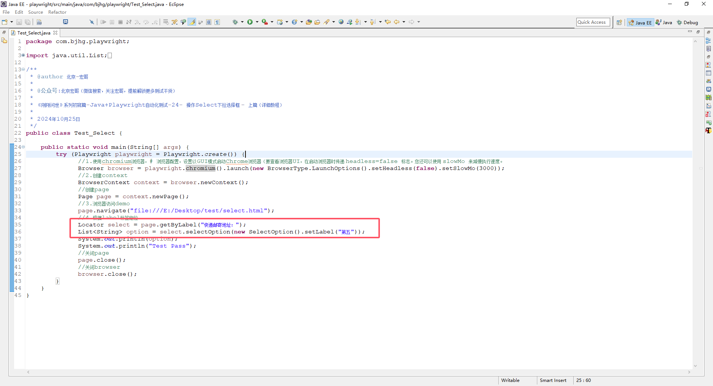Screen dimensions: 713x386
Task: Open the Outline view icon in right sidebar
Action: tap(709, 40)
